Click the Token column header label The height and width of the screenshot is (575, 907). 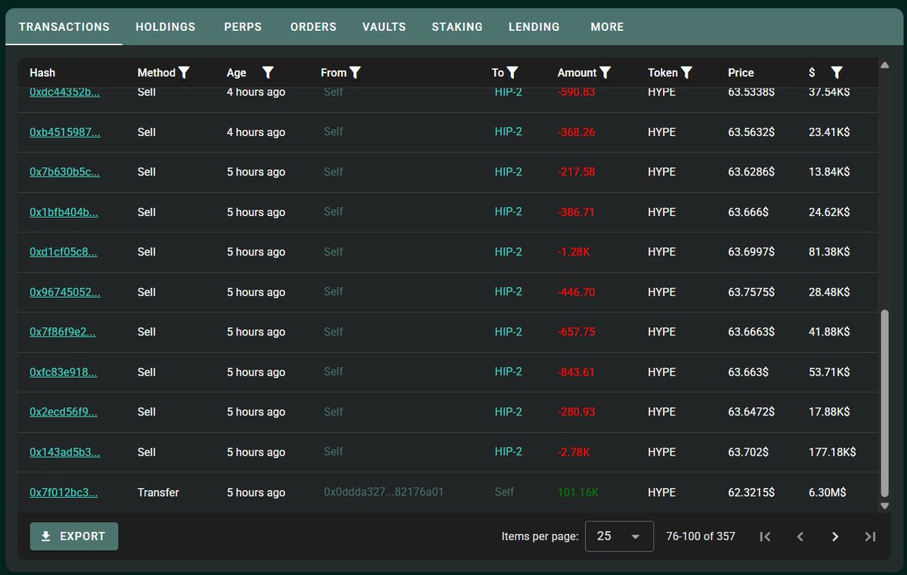[x=663, y=73]
